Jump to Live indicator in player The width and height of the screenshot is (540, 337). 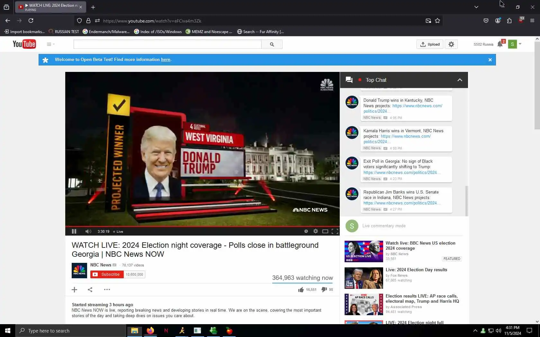[x=118, y=231]
